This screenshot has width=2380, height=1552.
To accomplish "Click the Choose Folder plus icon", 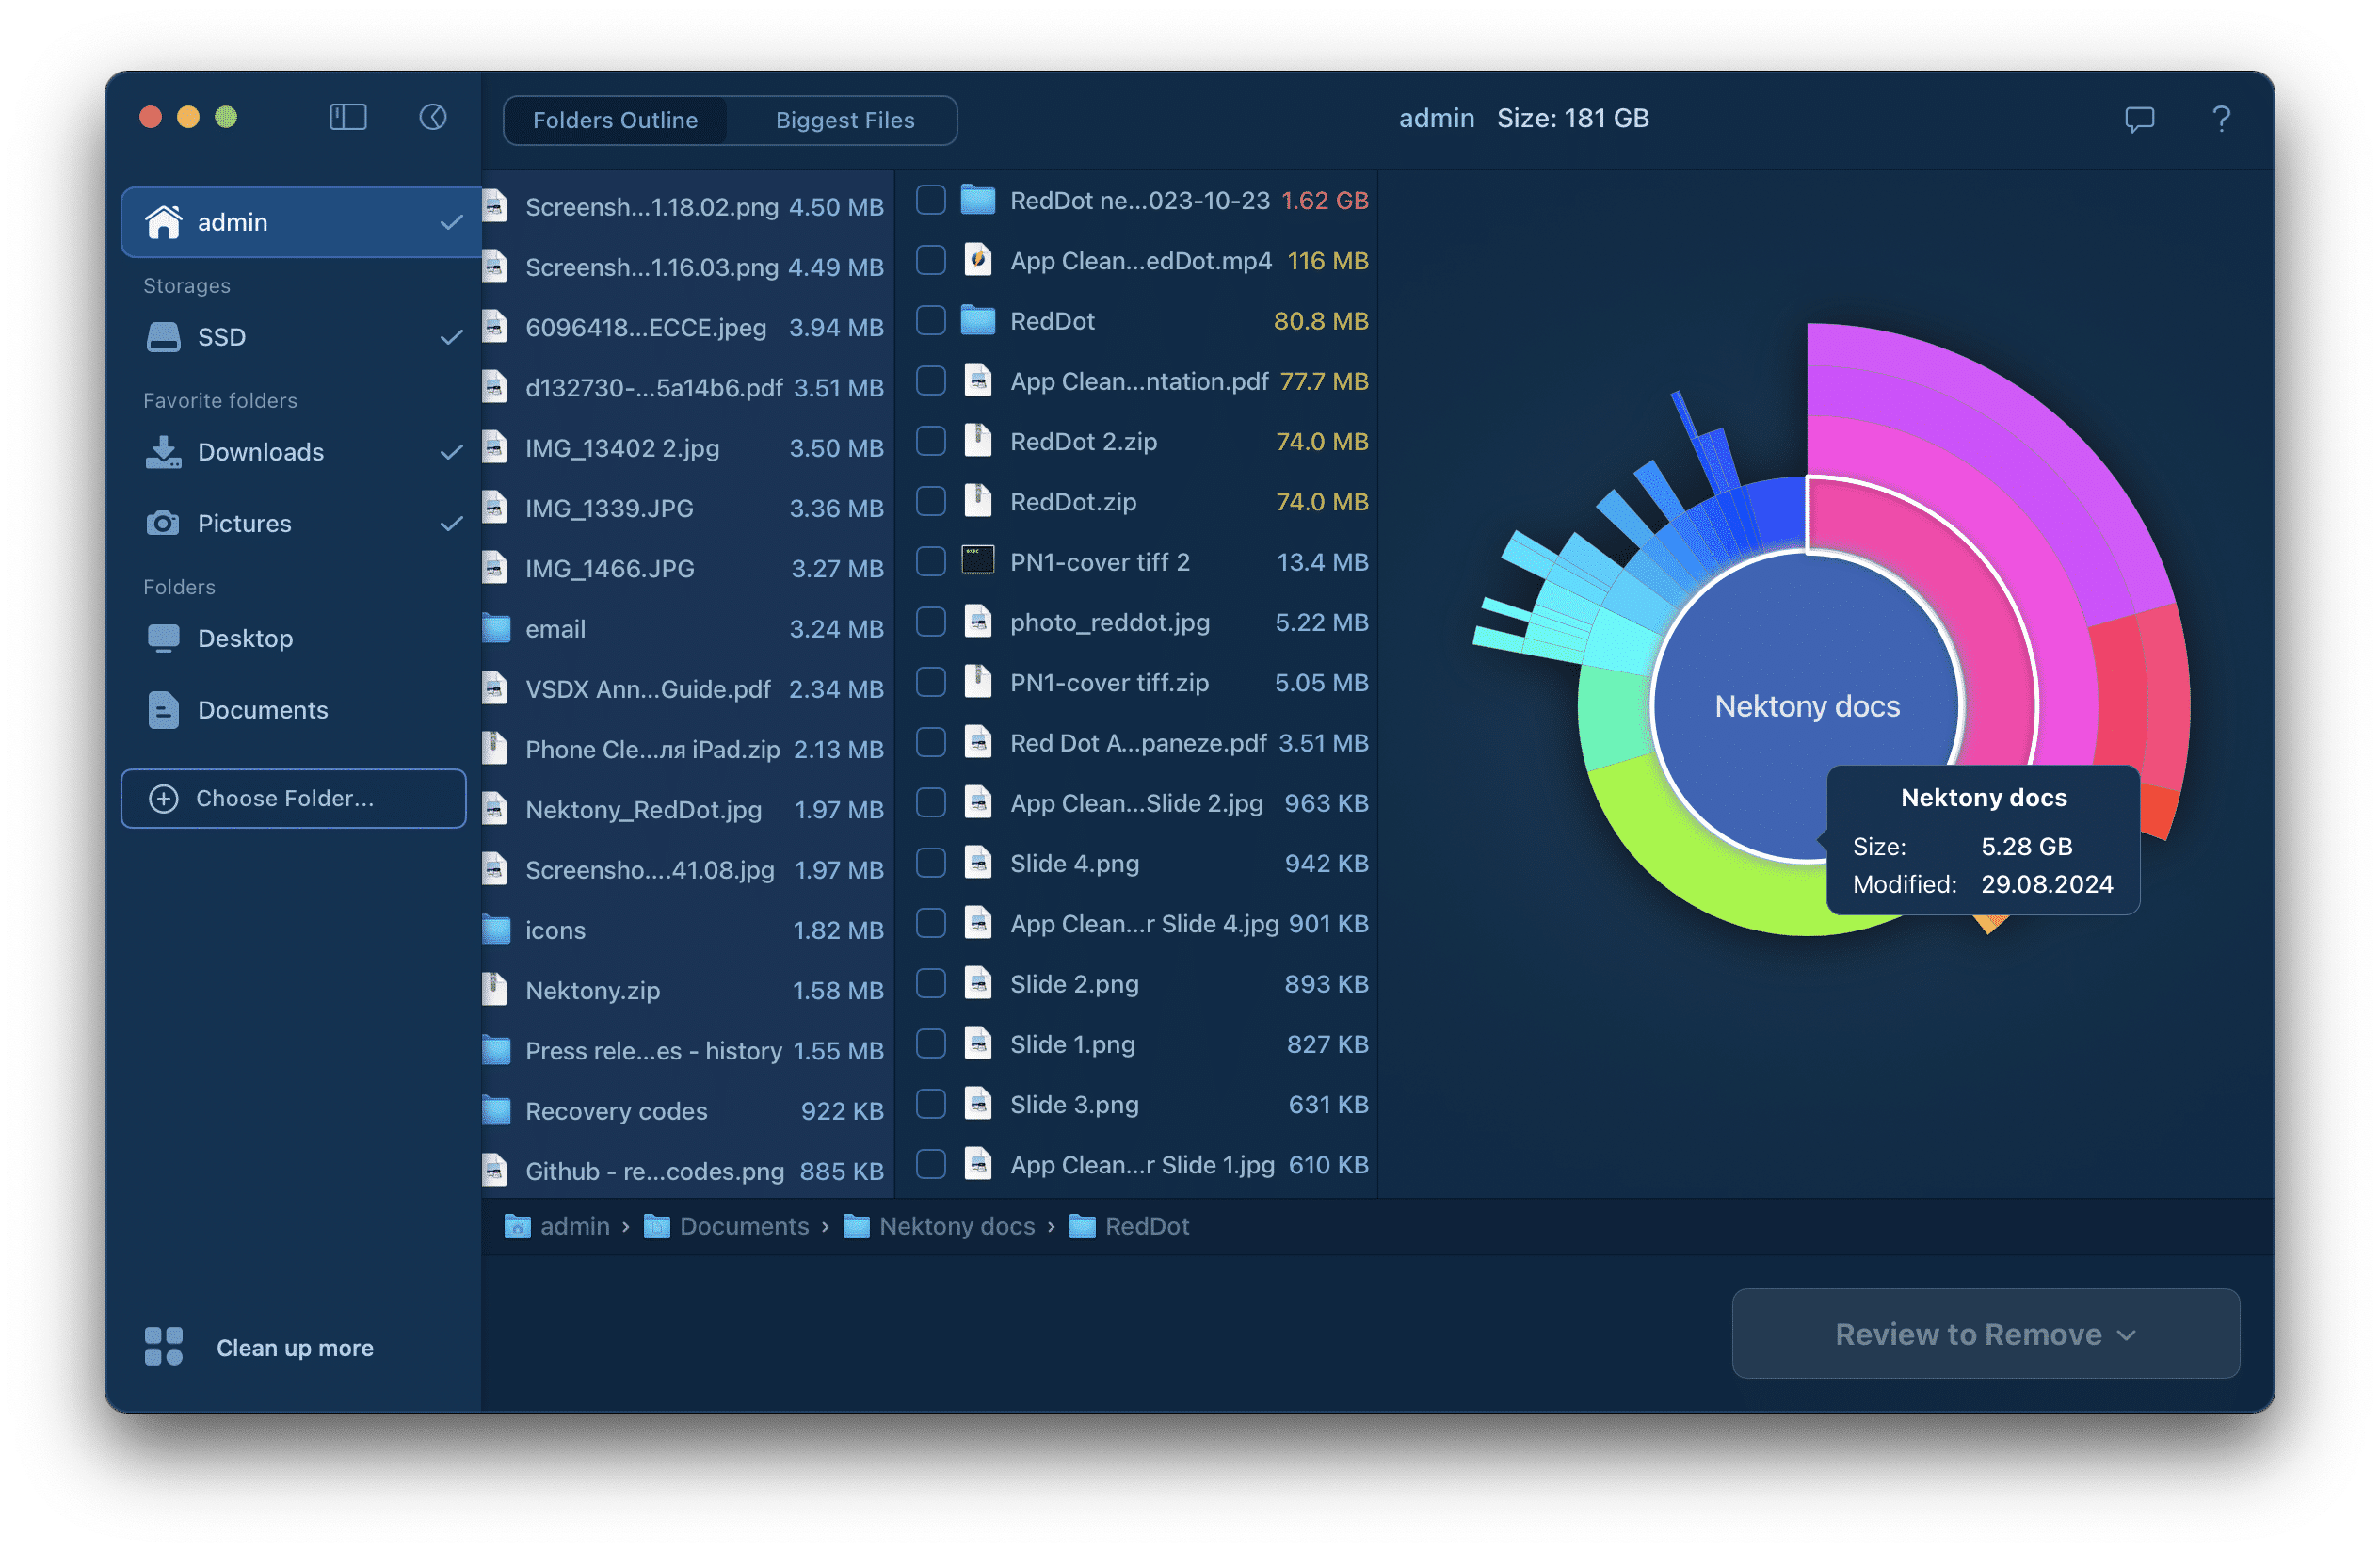I will pyautogui.click(x=161, y=799).
